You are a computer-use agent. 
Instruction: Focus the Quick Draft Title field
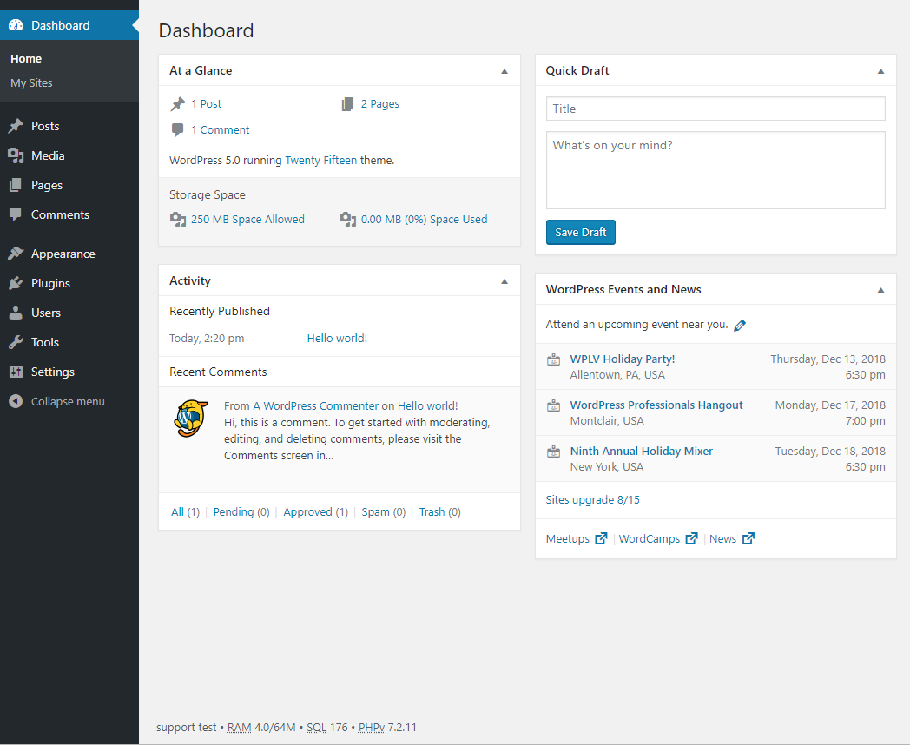[x=715, y=109]
